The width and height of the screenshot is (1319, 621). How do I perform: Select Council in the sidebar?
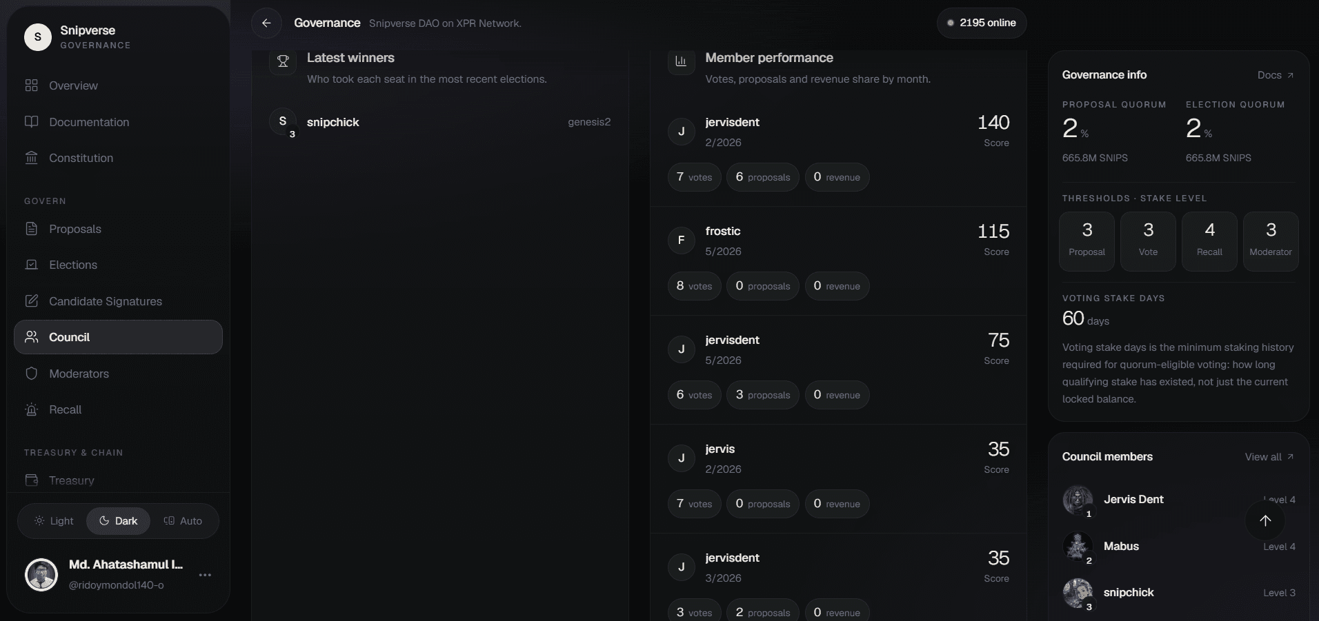click(118, 337)
